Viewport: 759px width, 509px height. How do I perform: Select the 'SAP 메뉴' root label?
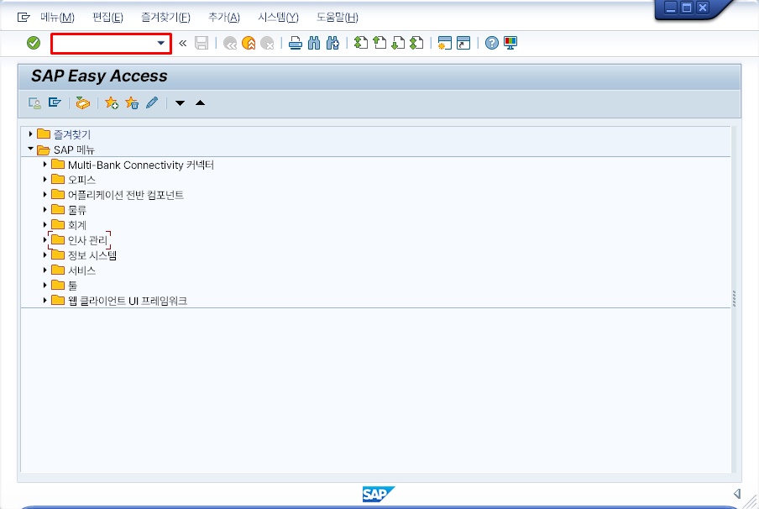click(74, 150)
